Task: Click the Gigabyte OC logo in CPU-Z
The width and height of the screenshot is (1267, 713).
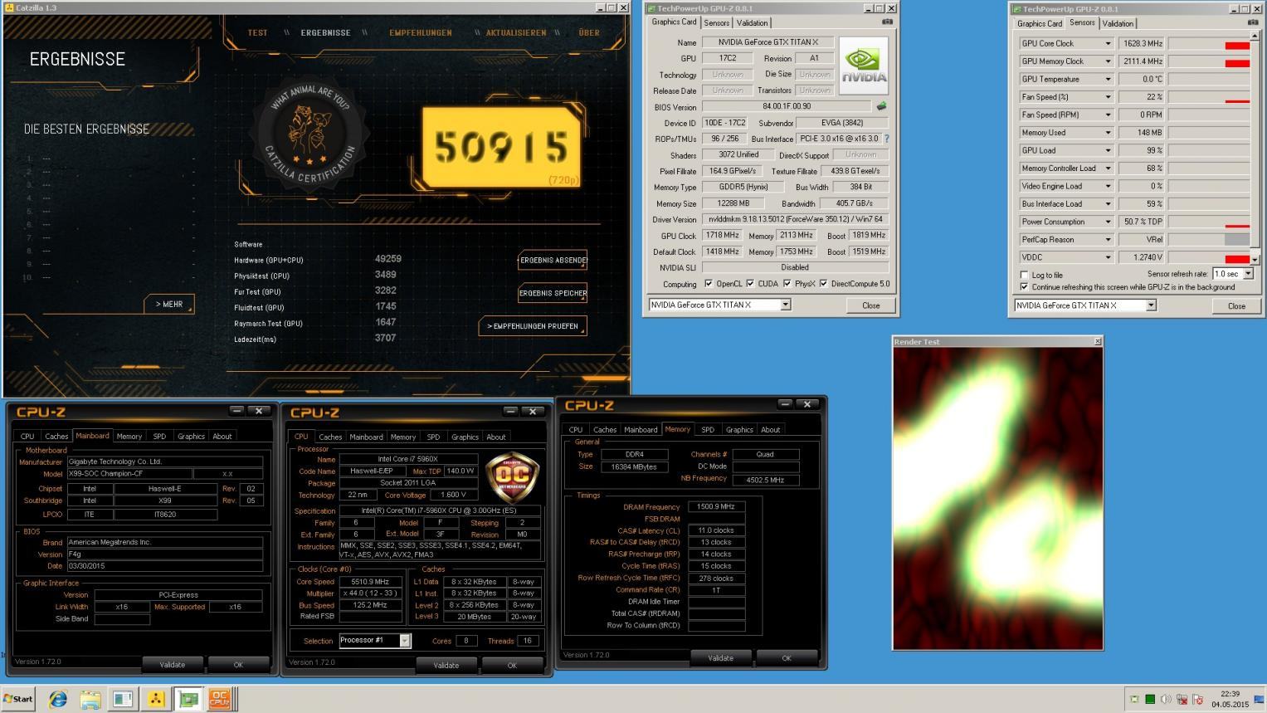Action: click(511, 476)
